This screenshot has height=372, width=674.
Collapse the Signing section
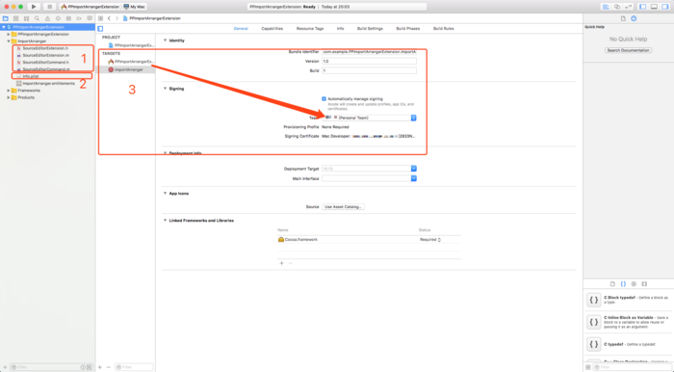coord(165,89)
